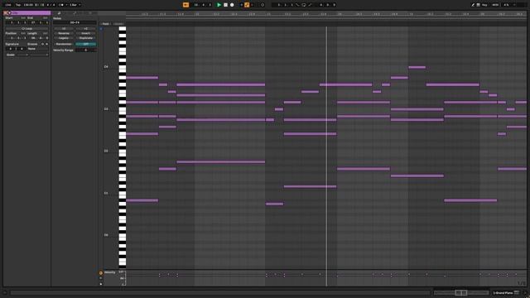Viewport: 530px width, 298px height.
Task: Click the Duplicate notes button
Action: (x=86, y=38)
